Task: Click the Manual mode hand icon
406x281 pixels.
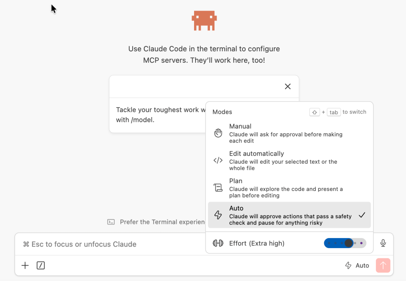Action: [218, 133]
